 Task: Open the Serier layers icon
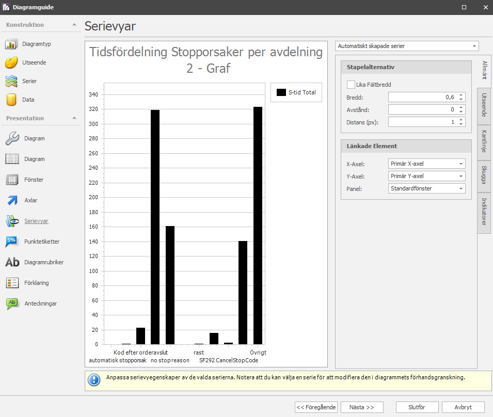click(x=11, y=81)
